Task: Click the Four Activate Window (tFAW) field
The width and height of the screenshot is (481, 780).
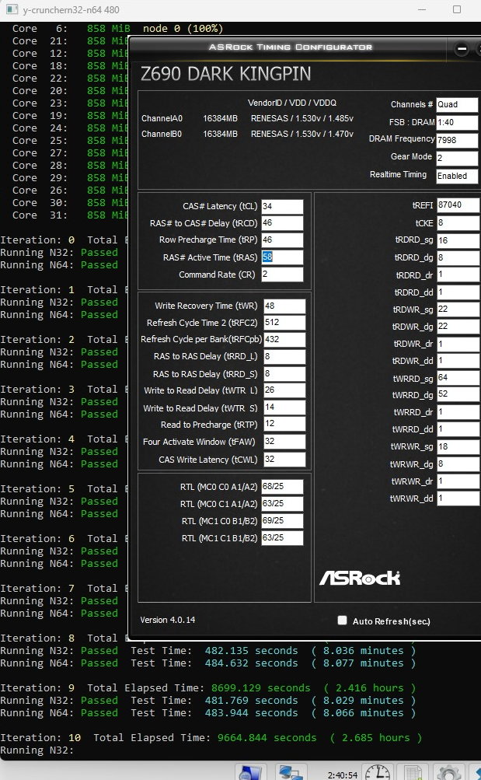Action: [x=284, y=442]
